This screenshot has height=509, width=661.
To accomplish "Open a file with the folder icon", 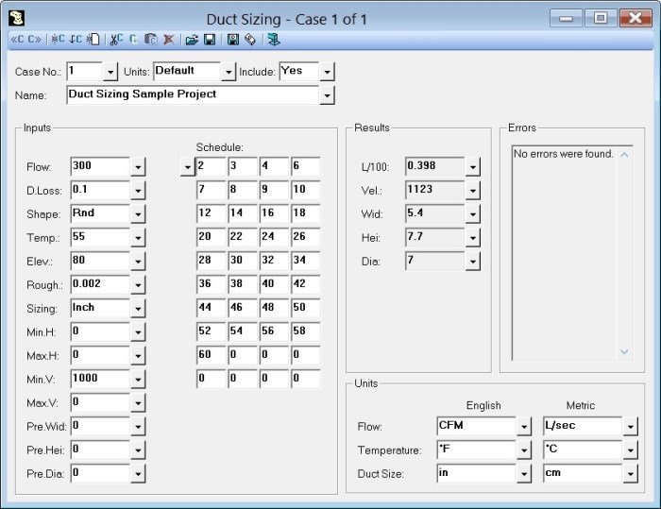I will (x=192, y=40).
